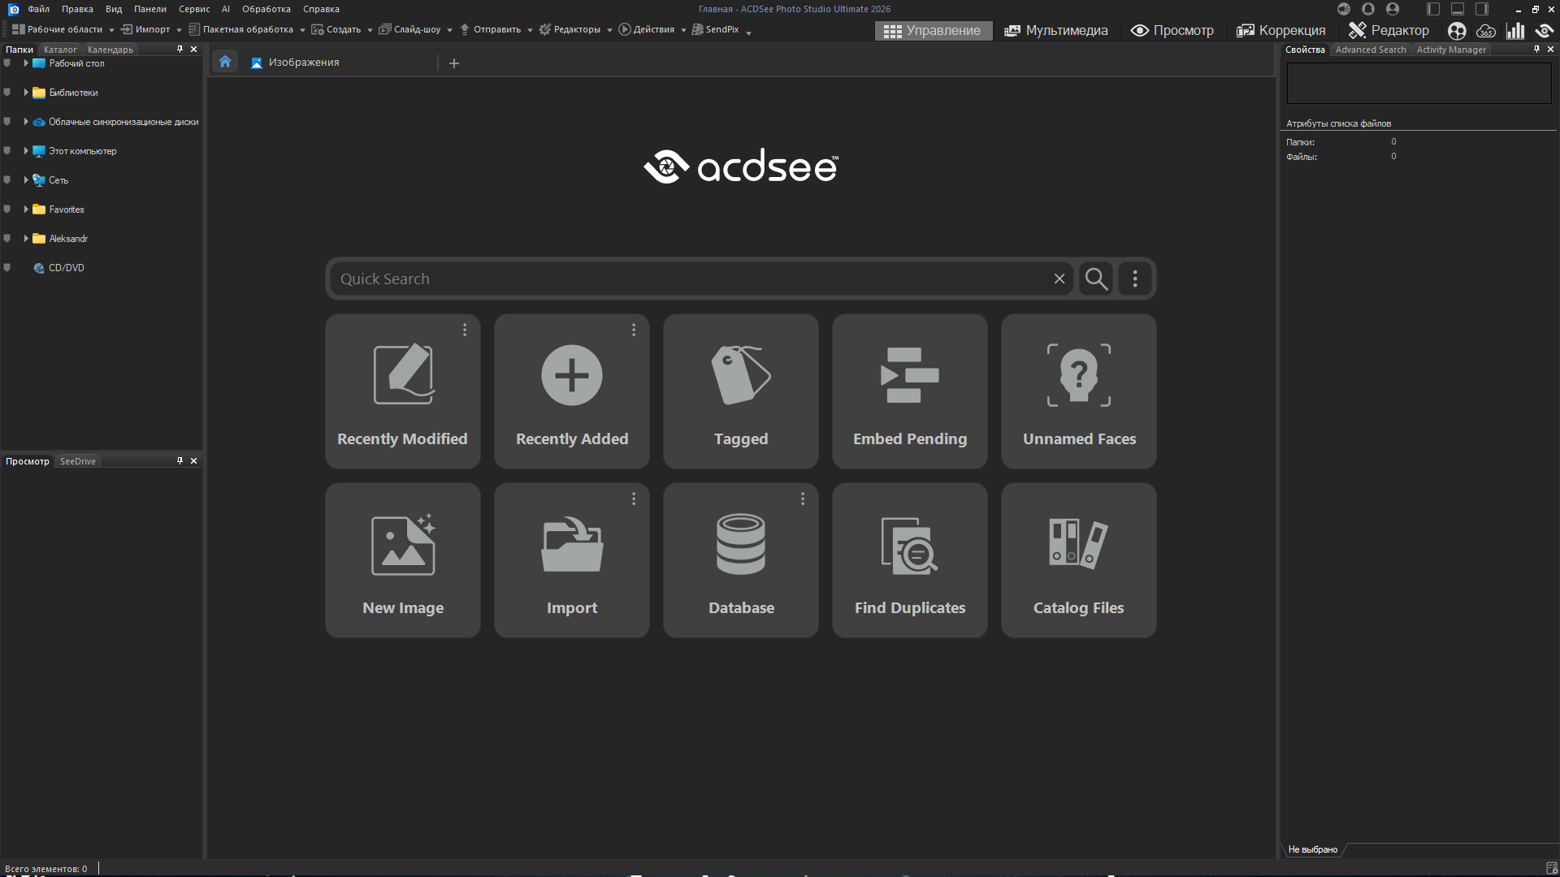
Task: Open the Recently Modified tile
Action: coord(402,391)
